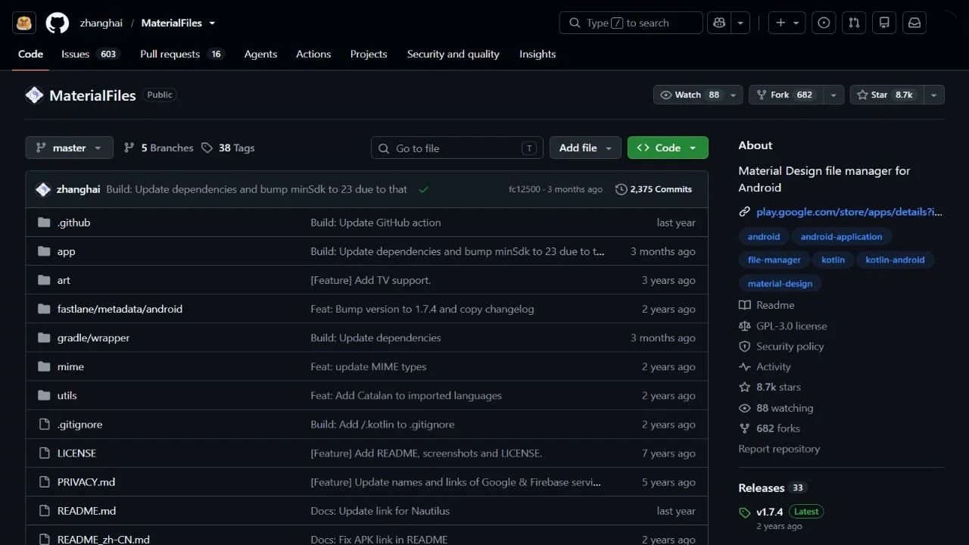Click zhanghai's avatar in latest commit
The width and height of the screenshot is (969, 545).
point(43,189)
